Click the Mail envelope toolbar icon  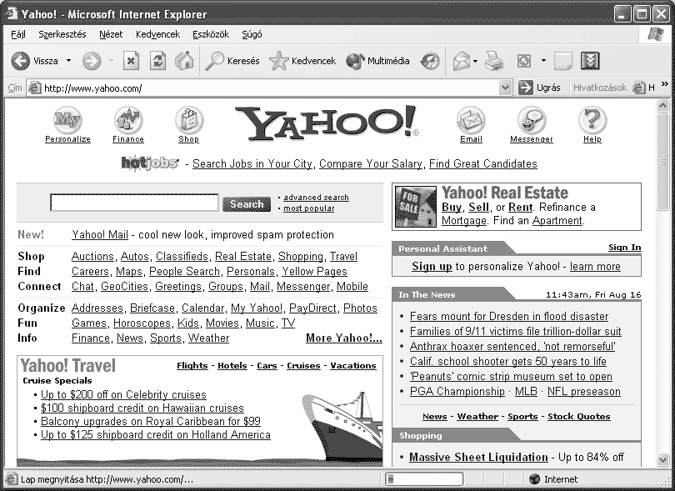click(x=462, y=61)
